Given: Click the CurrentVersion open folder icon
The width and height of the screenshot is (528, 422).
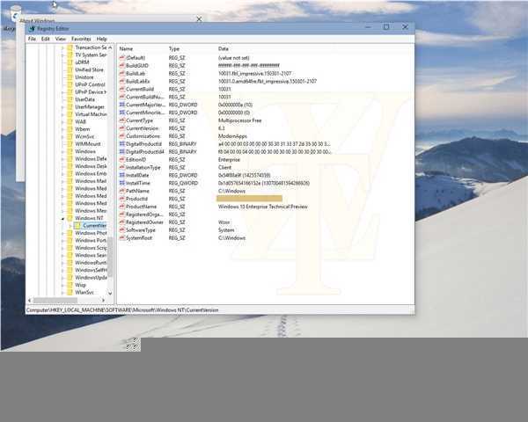Looking at the screenshot, I should coord(77,225).
